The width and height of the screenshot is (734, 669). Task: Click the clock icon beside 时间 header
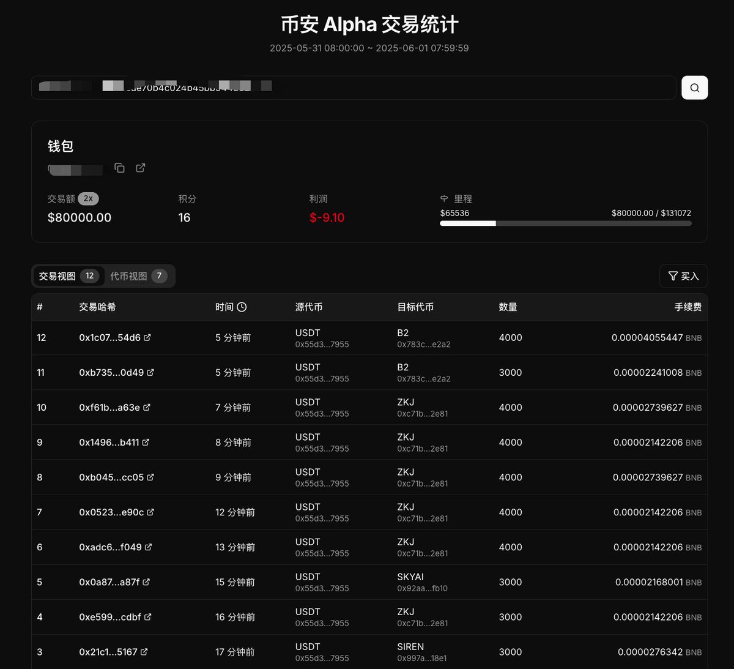click(242, 307)
